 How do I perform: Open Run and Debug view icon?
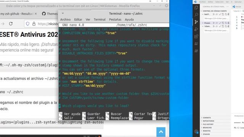pos(196,29)
